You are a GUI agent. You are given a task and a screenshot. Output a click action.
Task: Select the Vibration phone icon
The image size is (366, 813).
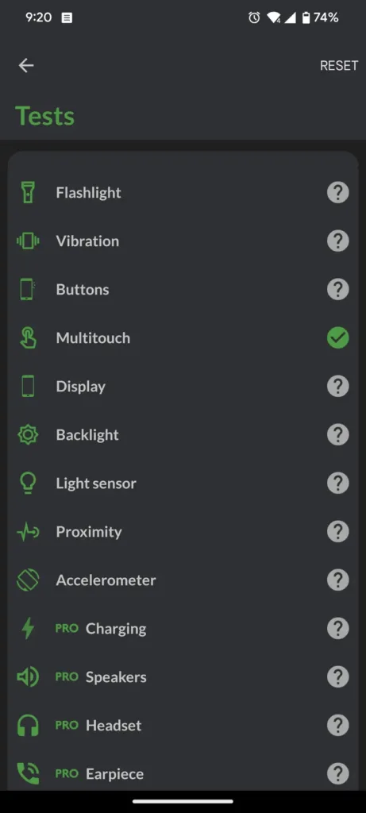point(28,241)
